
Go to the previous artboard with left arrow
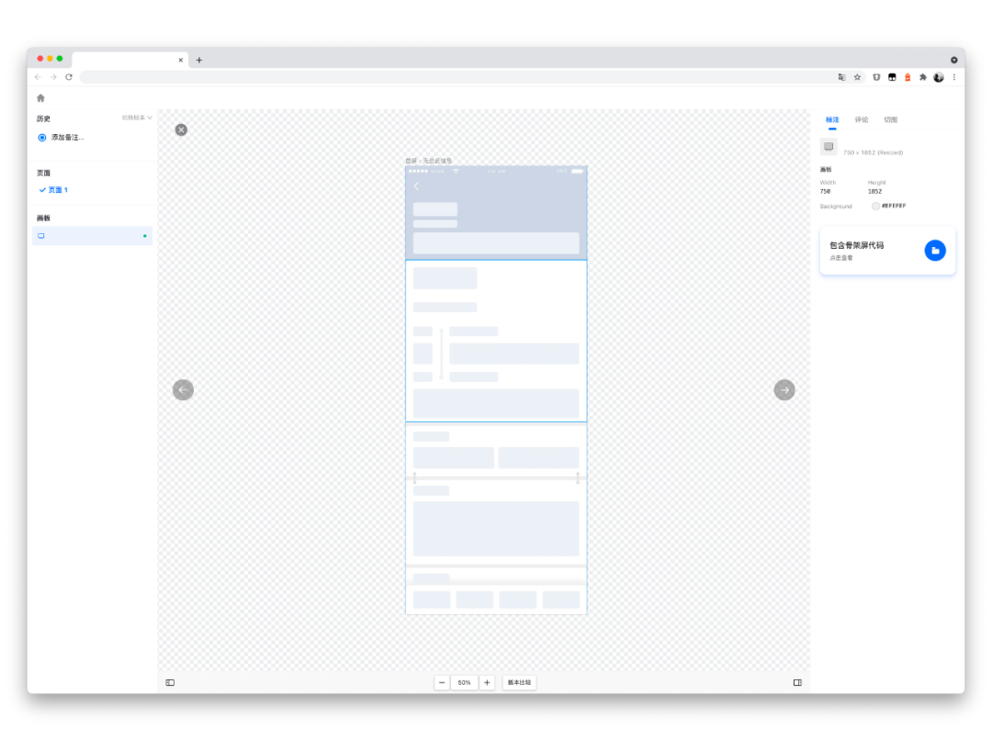[183, 389]
